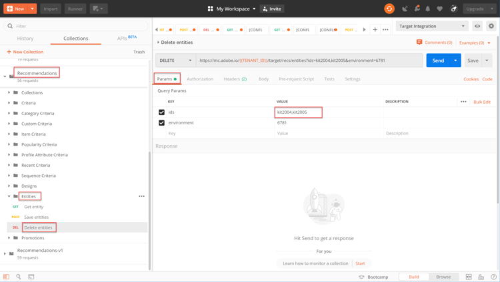500x282 pixels.
Task: Click the Import button
Action: 51,9
